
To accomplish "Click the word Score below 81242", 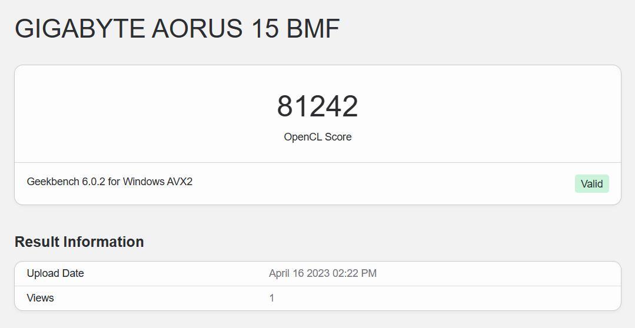I will 337,137.
